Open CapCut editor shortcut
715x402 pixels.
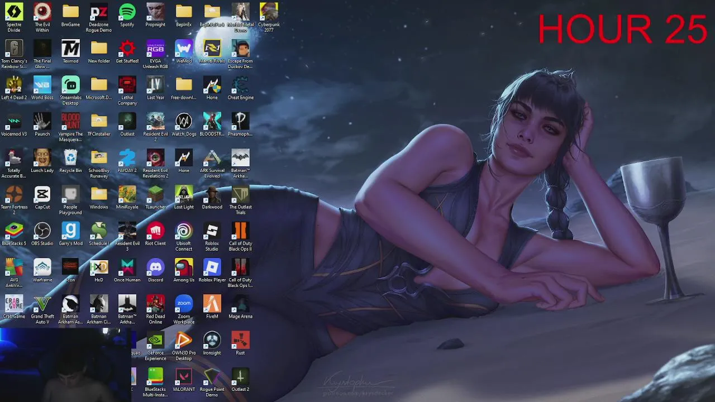pos(42,194)
